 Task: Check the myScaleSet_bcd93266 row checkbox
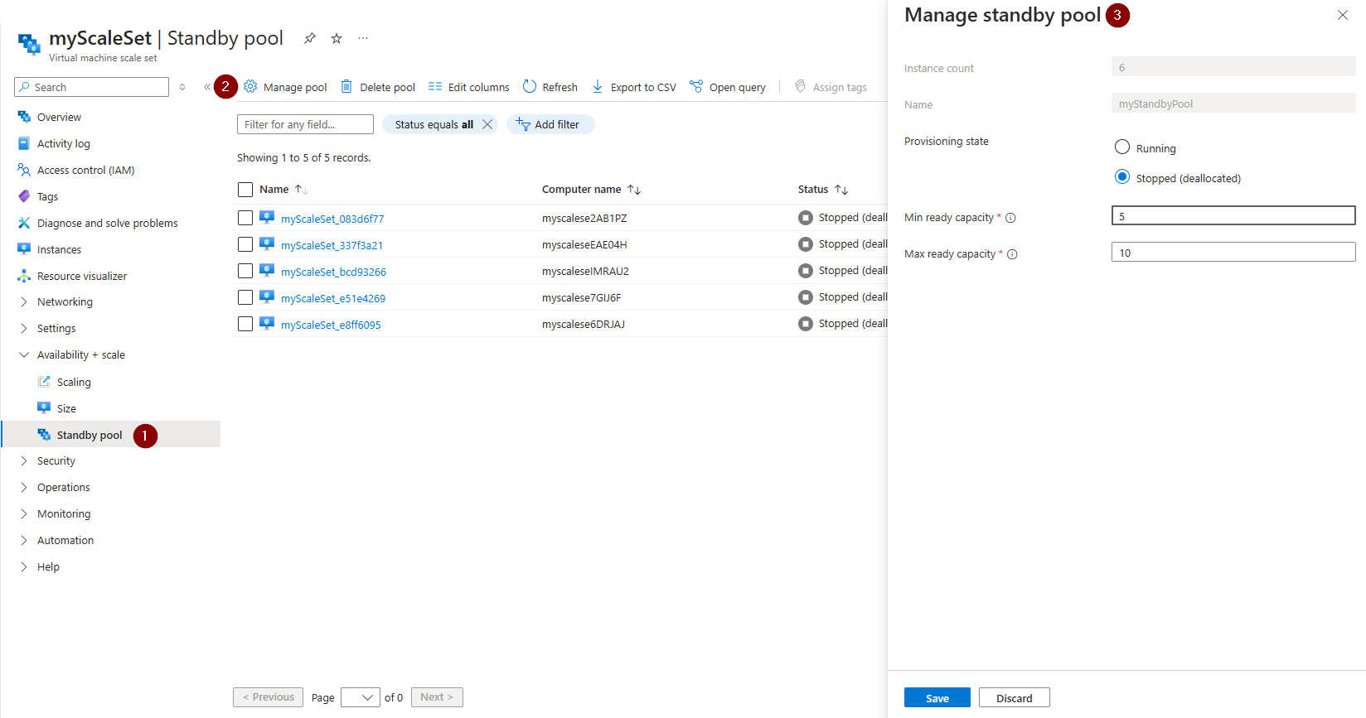[x=245, y=271]
